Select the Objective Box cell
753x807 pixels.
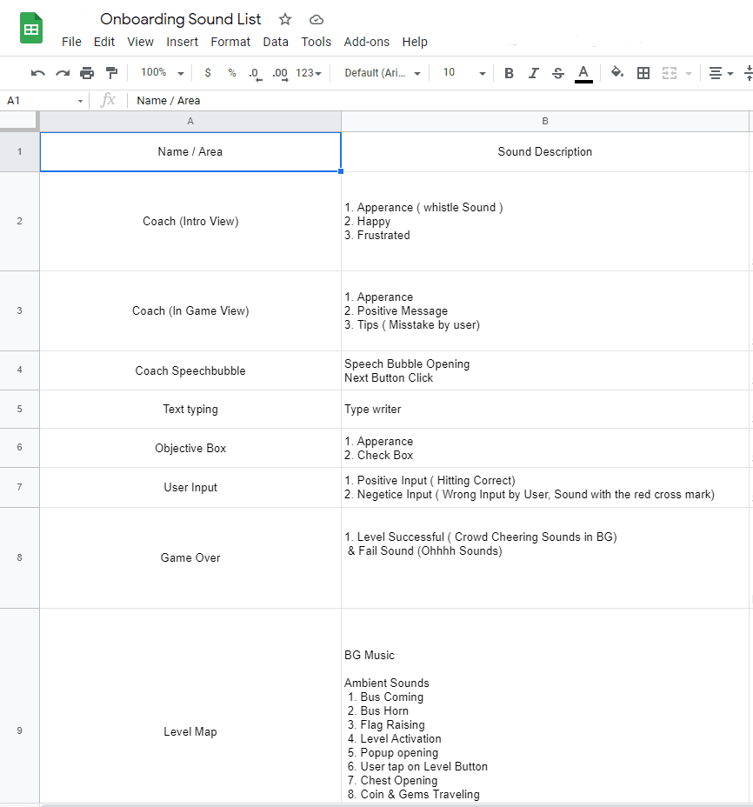point(190,448)
